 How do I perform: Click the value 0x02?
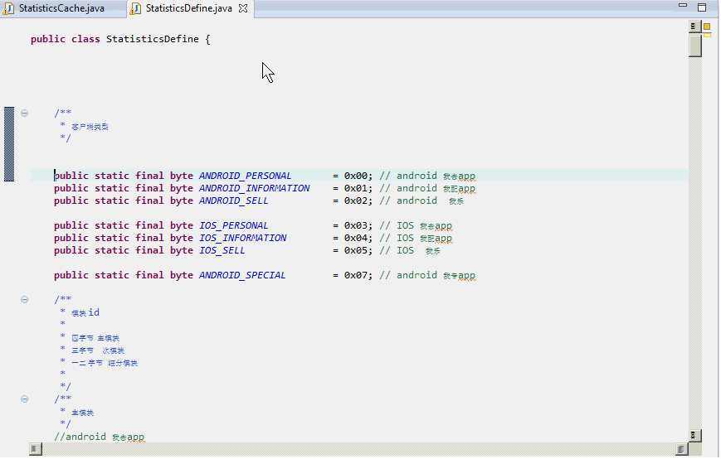pos(356,201)
